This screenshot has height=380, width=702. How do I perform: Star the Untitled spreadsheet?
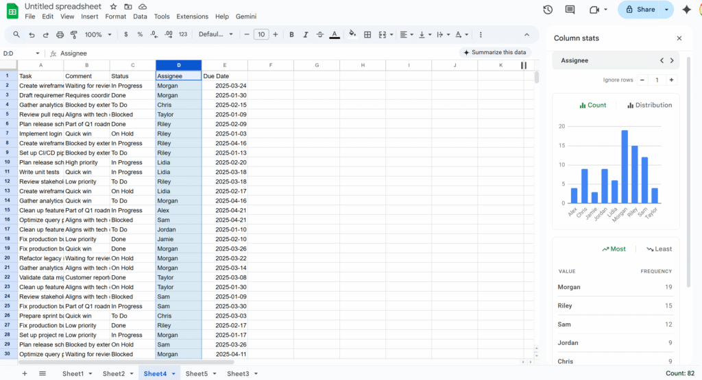click(113, 6)
